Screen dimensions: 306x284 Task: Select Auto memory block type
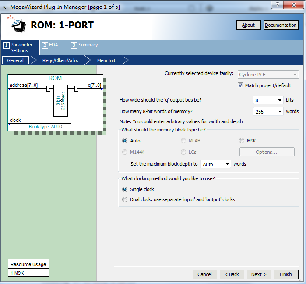[x=125, y=141]
